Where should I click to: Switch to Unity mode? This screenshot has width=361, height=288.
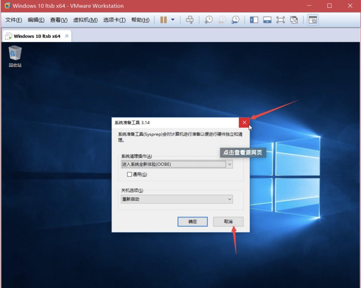(x=294, y=20)
